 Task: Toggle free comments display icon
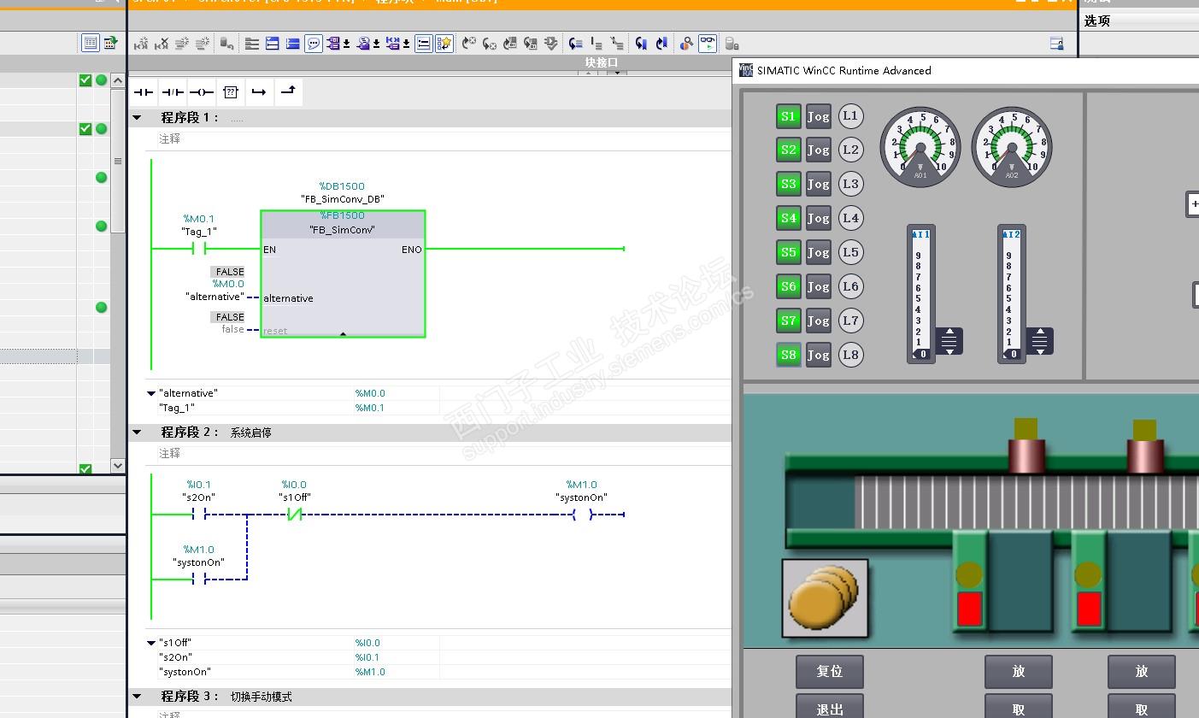coord(314,44)
